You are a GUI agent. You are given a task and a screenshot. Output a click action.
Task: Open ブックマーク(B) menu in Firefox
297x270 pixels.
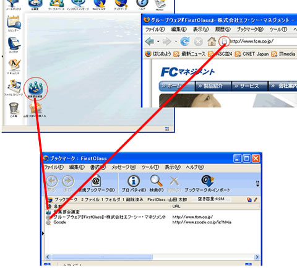(x=250, y=30)
